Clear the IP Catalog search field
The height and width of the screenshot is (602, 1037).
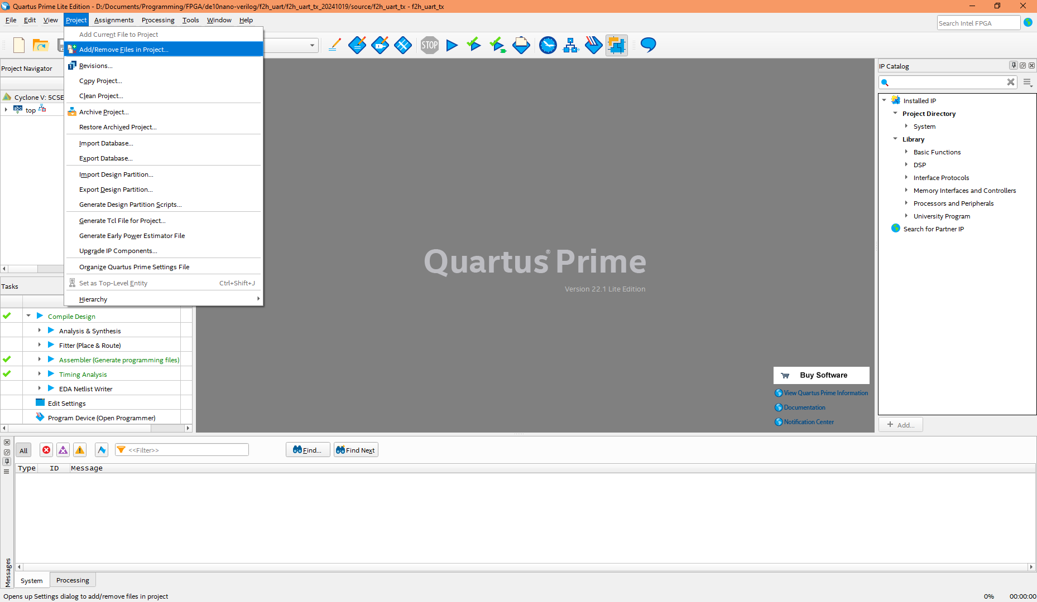[x=1010, y=82]
